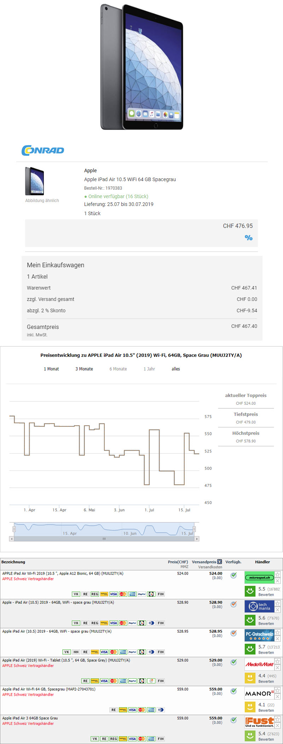Select the 'alles' chart time range
Viewport: 283px width, 744px height.
point(176,369)
